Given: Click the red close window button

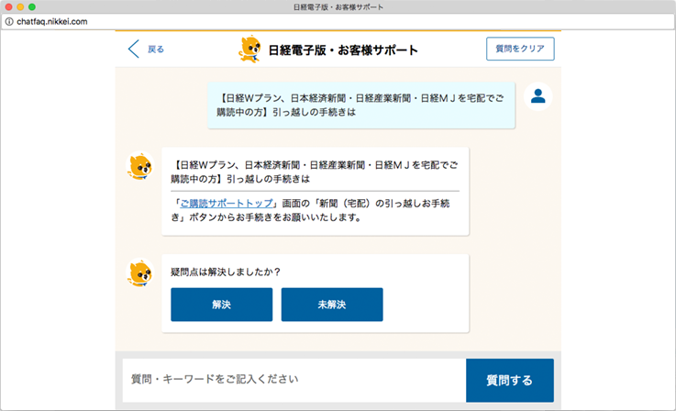Looking at the screenshot, I should click(x=8, y=7).
